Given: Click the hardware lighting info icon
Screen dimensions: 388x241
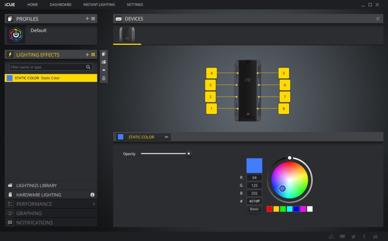Looking at the screenshot, I should coord(92,195).
